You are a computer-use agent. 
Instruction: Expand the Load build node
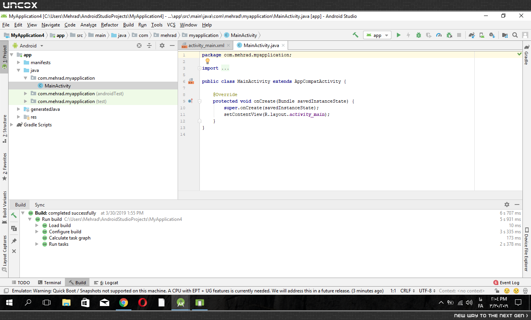point(37,226)
